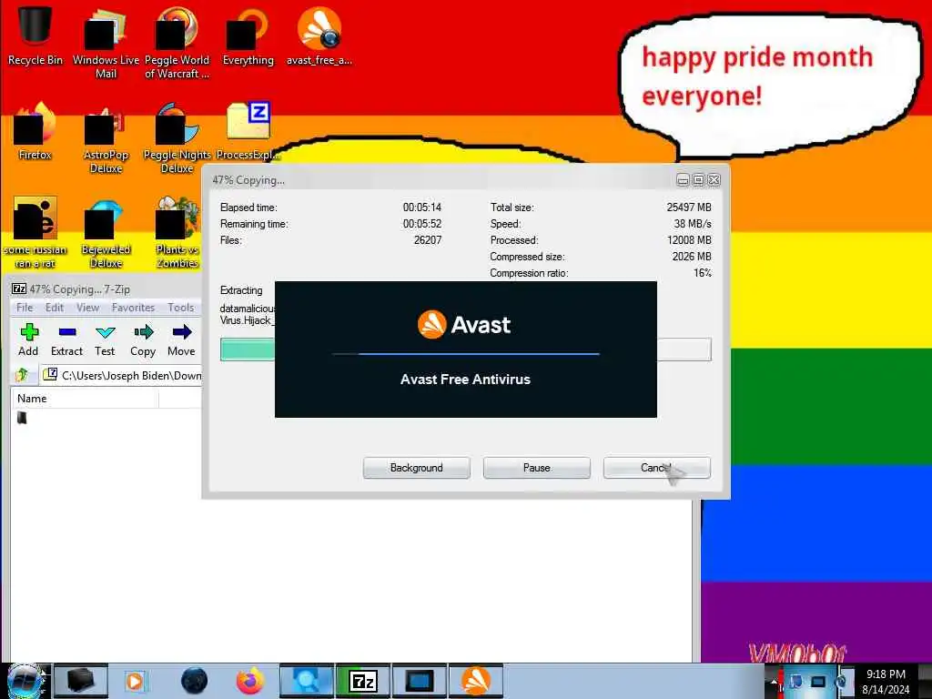Click the Copy tool in 7-Zip
The height and width of the screenshot is (699, 932).
click(143, 340)
